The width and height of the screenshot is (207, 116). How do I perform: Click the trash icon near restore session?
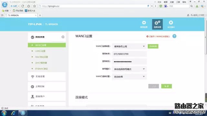click(x=188, y=15)
